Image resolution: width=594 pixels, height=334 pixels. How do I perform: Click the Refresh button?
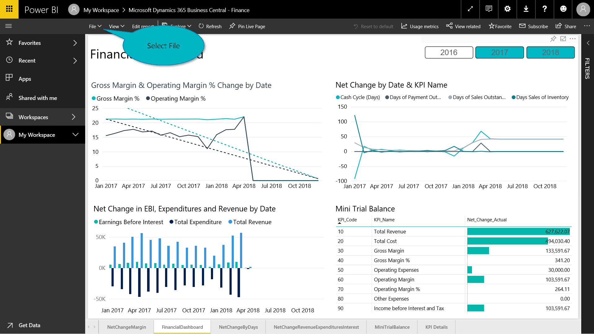pos(210,27)
